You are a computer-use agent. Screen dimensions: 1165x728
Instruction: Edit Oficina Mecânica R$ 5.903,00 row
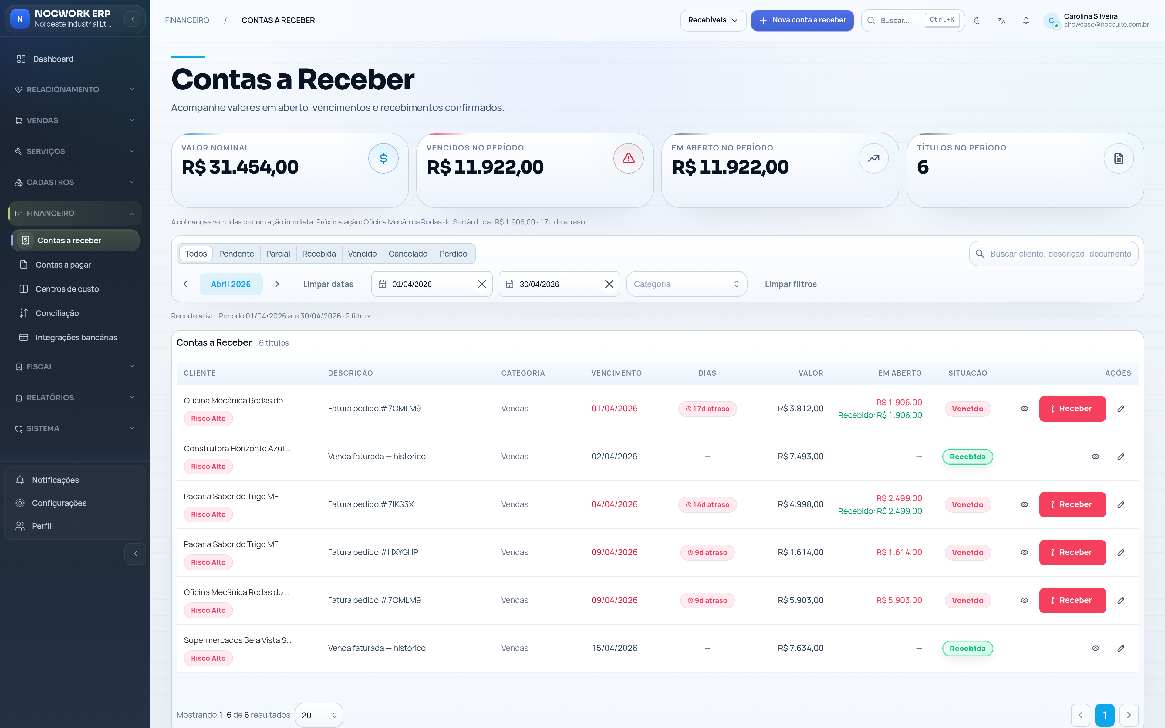coord(1121,600)
